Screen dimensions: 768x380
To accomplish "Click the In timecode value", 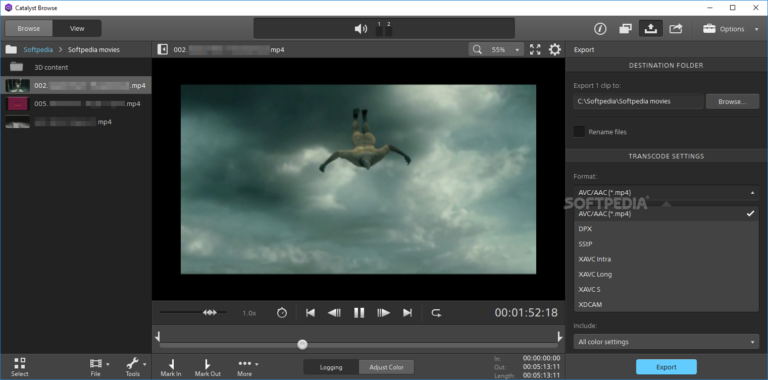I will 541,358.
